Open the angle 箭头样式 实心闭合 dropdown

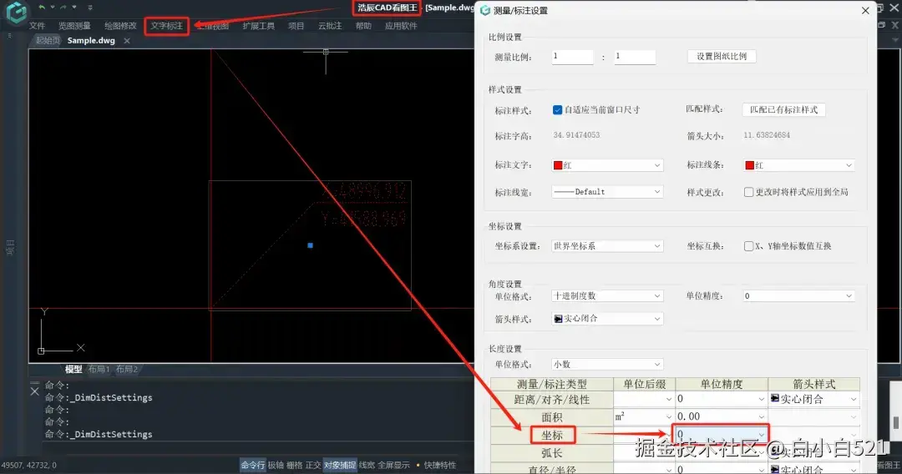click(607, 318)
